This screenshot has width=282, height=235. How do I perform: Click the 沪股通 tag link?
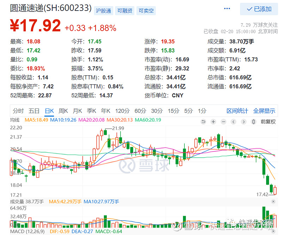pos(104,11)
